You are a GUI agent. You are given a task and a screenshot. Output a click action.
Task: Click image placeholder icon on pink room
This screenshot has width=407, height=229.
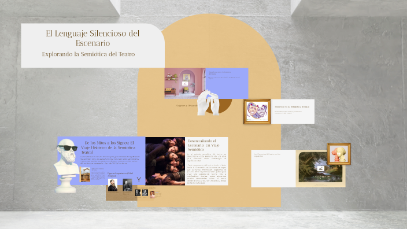[x=185, y=83]
